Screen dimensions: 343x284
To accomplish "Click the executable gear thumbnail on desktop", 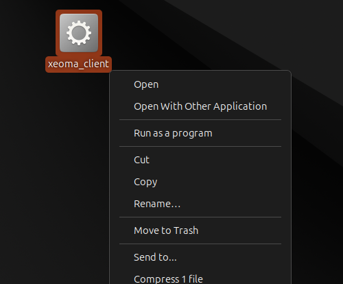I will point(79,33).
